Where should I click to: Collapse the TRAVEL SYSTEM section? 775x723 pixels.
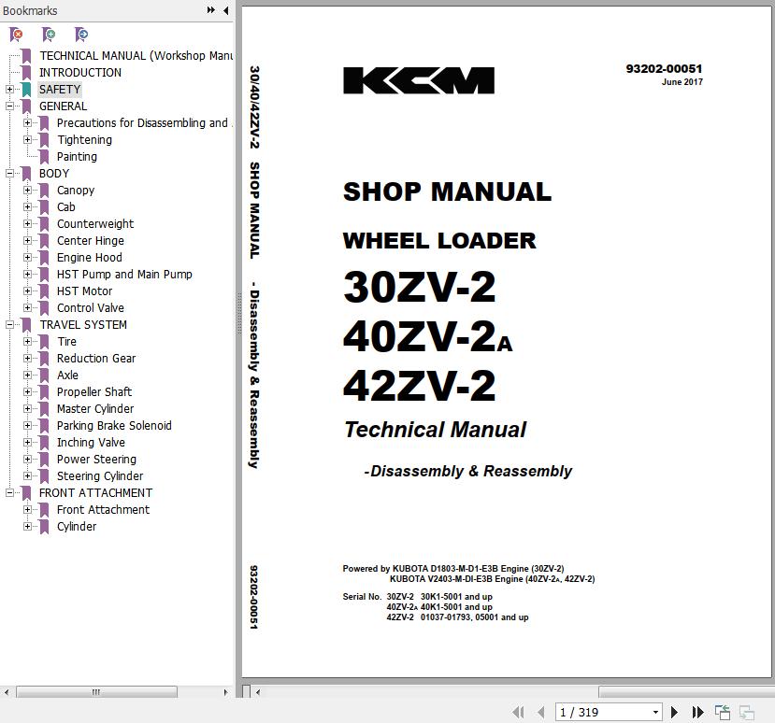click(x=10, y=324)
